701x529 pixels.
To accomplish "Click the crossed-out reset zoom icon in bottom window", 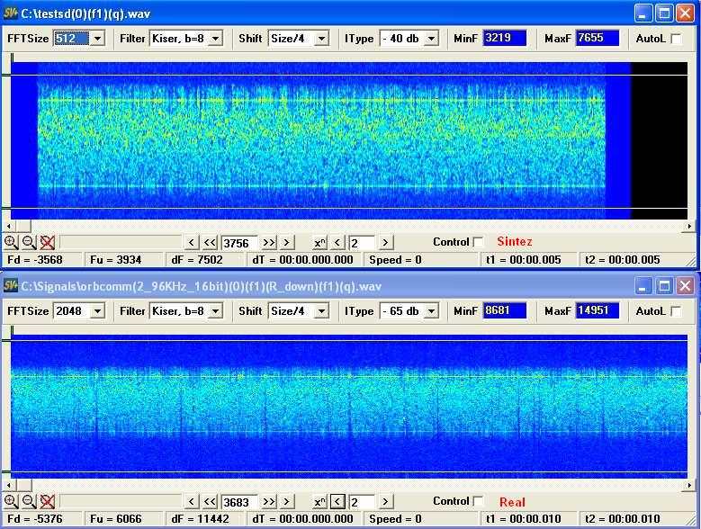I will click(x=48, y=501).
